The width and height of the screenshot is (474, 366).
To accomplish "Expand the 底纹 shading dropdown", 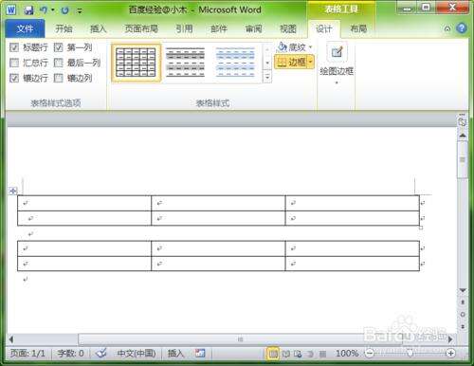I will 311,47.
